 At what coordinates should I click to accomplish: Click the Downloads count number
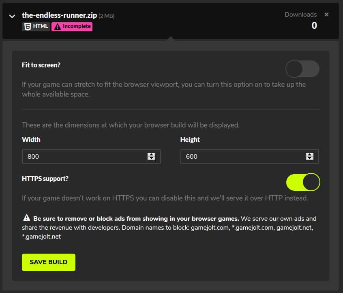click(314, 26)
